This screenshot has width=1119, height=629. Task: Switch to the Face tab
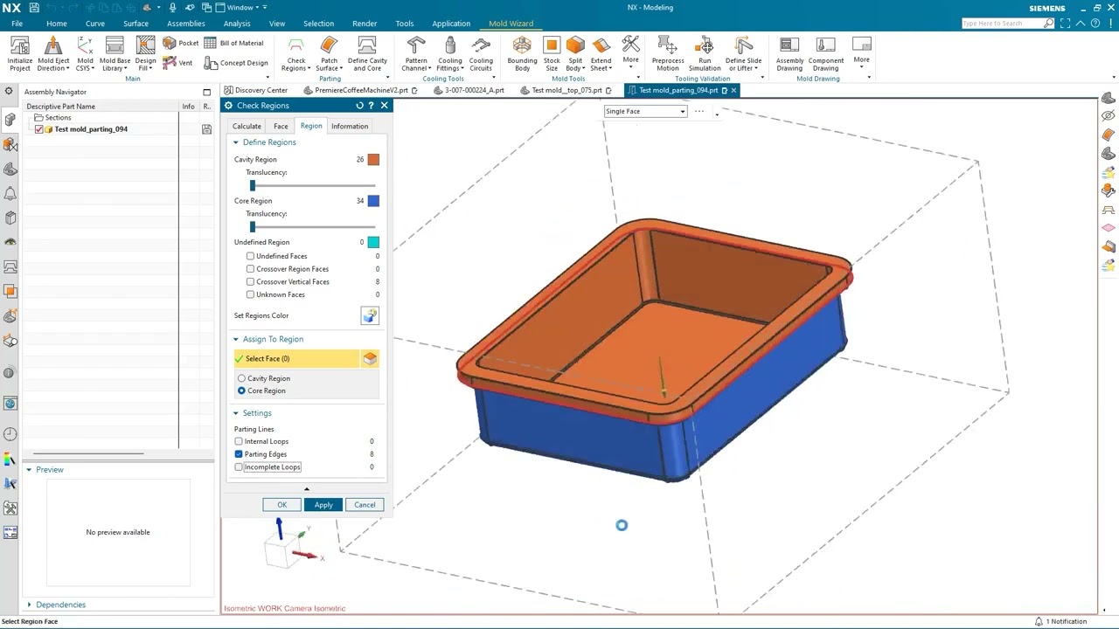point(281,126)
